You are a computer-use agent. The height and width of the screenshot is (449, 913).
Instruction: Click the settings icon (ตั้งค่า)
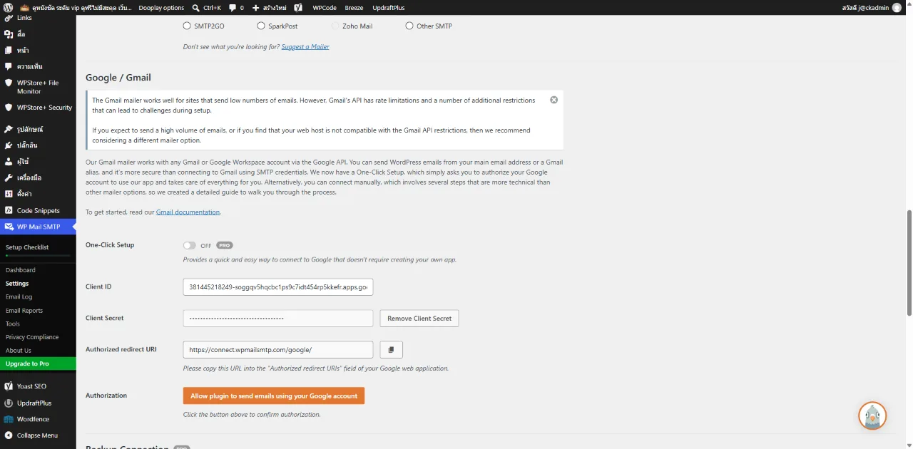(x=9, y=194)
